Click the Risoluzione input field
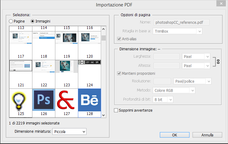Screen dimensions: 228x144 click(x=162, y=81)
